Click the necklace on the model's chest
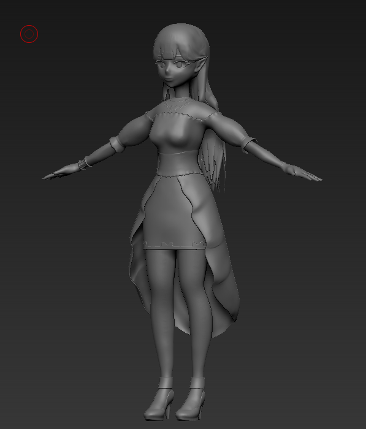Viewport: 366px width, 429px height. (177, 105)
